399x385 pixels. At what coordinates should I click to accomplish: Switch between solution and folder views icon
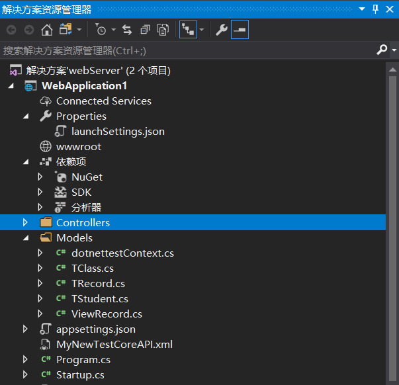point(66,29)
